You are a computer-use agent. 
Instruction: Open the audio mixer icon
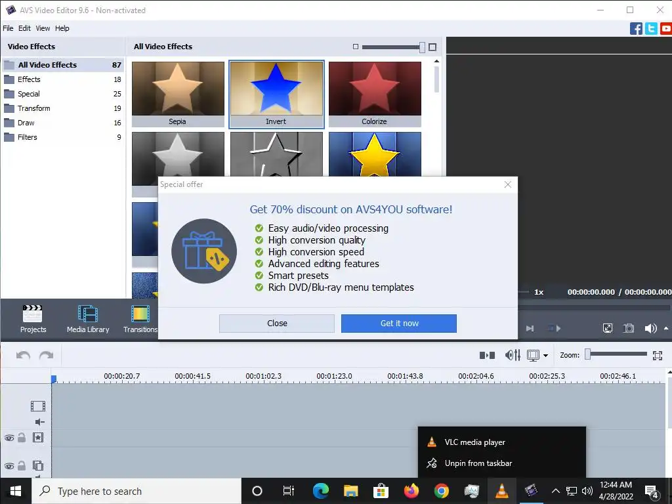(x=513, y=355)
